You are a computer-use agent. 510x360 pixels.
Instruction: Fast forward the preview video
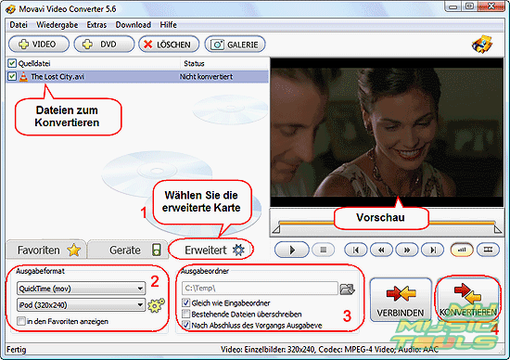406,250
